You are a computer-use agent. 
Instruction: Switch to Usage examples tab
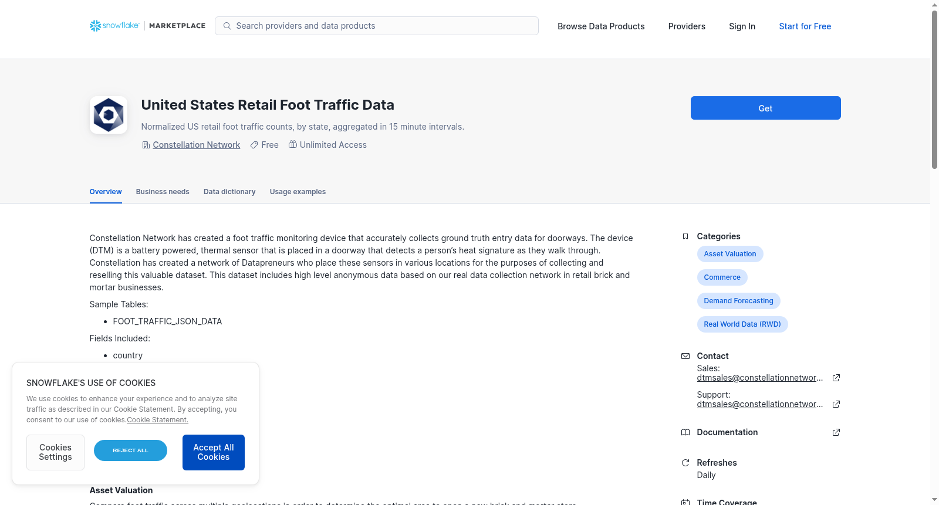(298, 192)
